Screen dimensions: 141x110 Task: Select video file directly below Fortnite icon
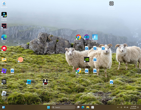[95, 48]
